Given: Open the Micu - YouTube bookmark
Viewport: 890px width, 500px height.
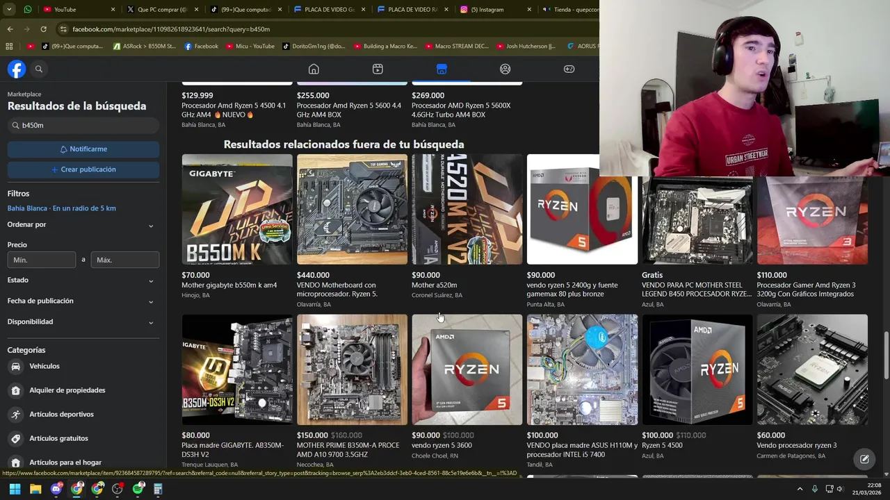Looking at the screenshot, I should (x=250, y=47).
